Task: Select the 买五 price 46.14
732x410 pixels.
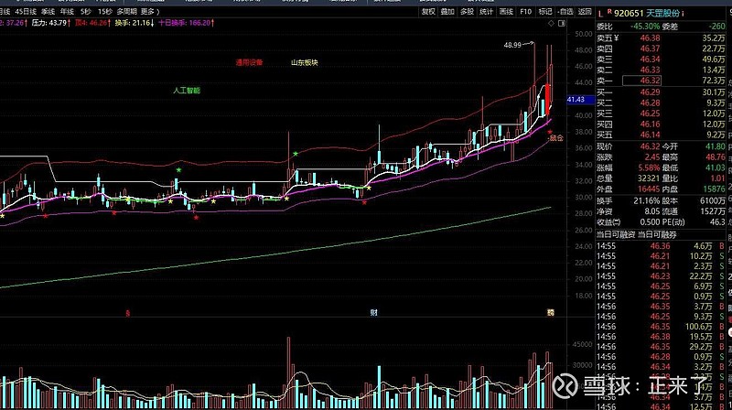Action: (x=650, y=135)
